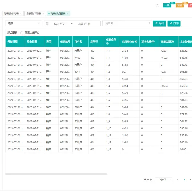
Task: Click usage value 55.48
Action: point(125,79)
